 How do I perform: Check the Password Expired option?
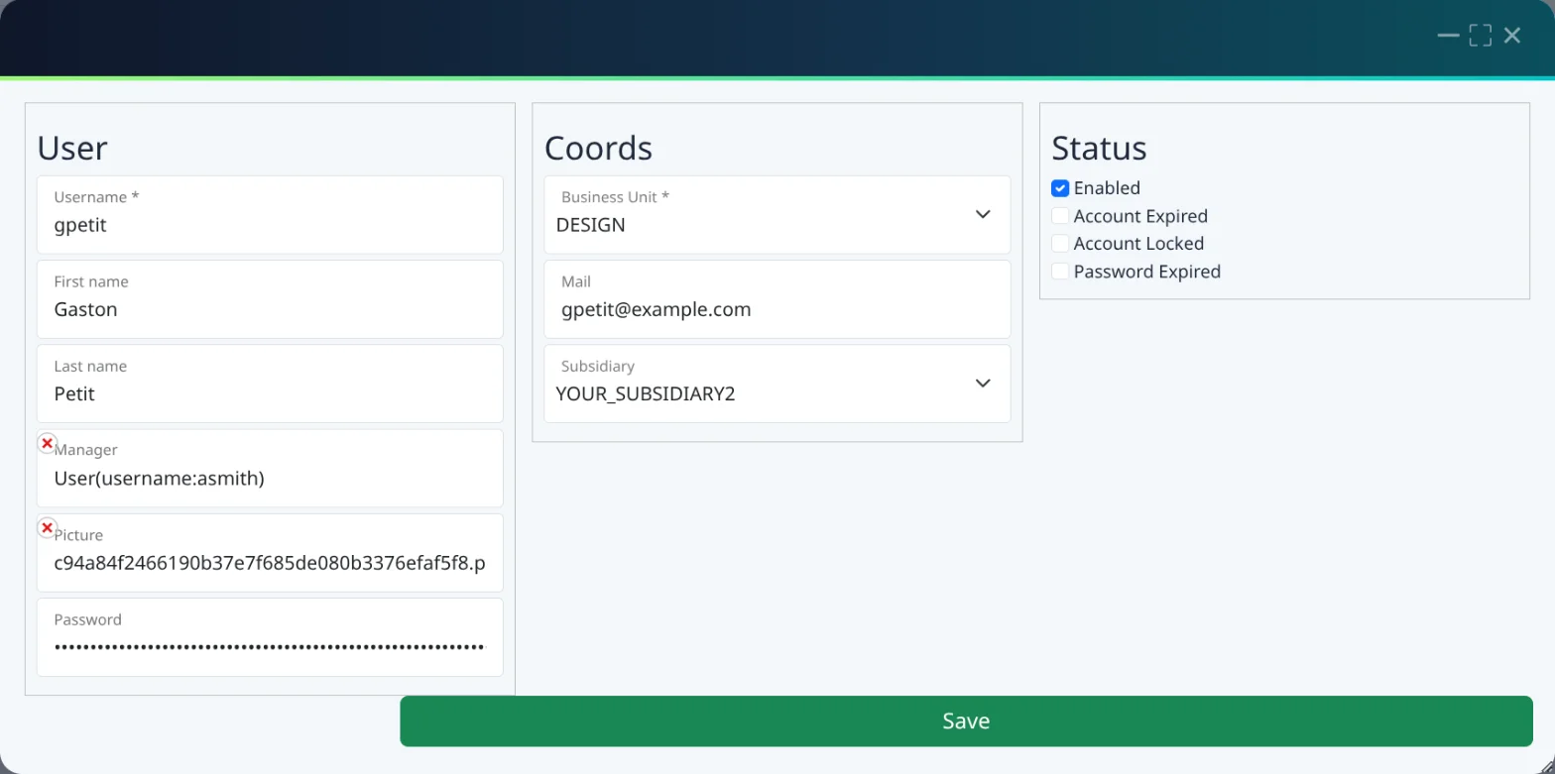1060,272
